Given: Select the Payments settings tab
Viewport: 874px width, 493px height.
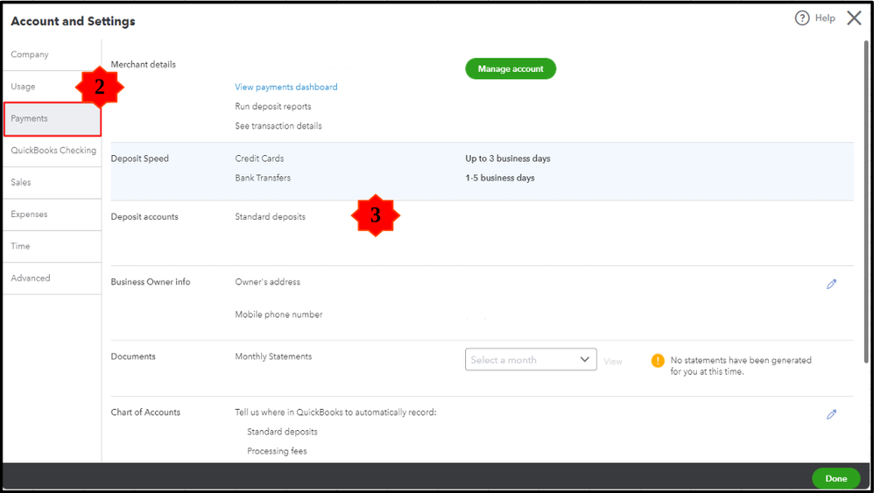Looking at the screenshot, I should pos(53,119).
